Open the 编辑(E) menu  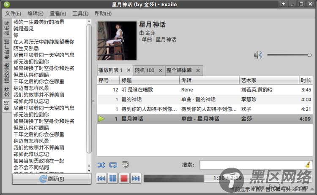pos(36,13)
